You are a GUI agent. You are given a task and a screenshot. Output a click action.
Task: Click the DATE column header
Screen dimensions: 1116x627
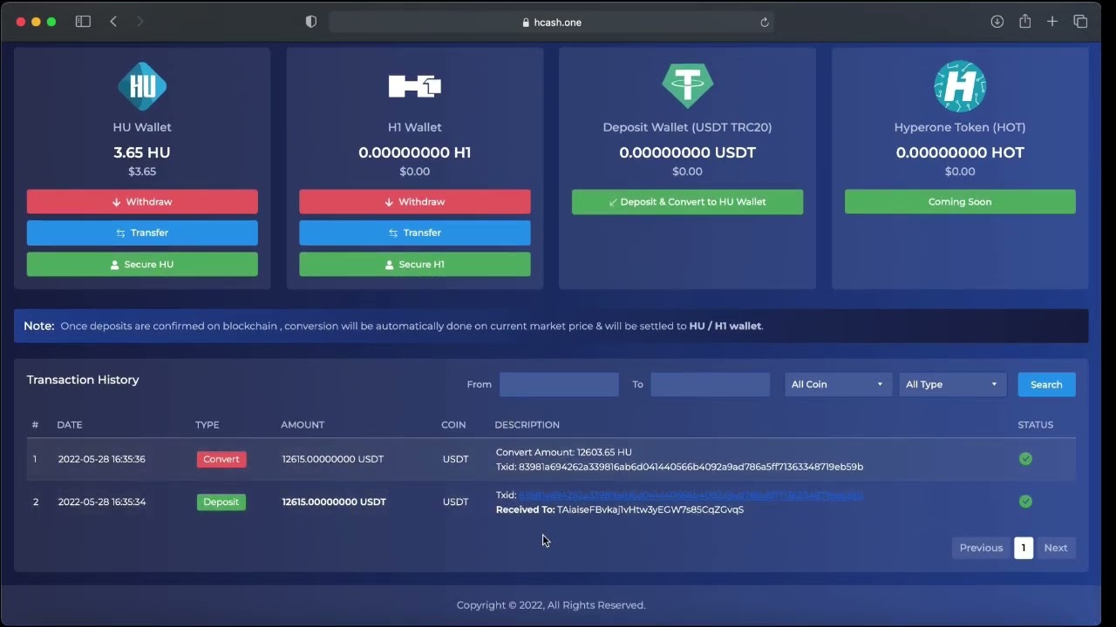70,425
